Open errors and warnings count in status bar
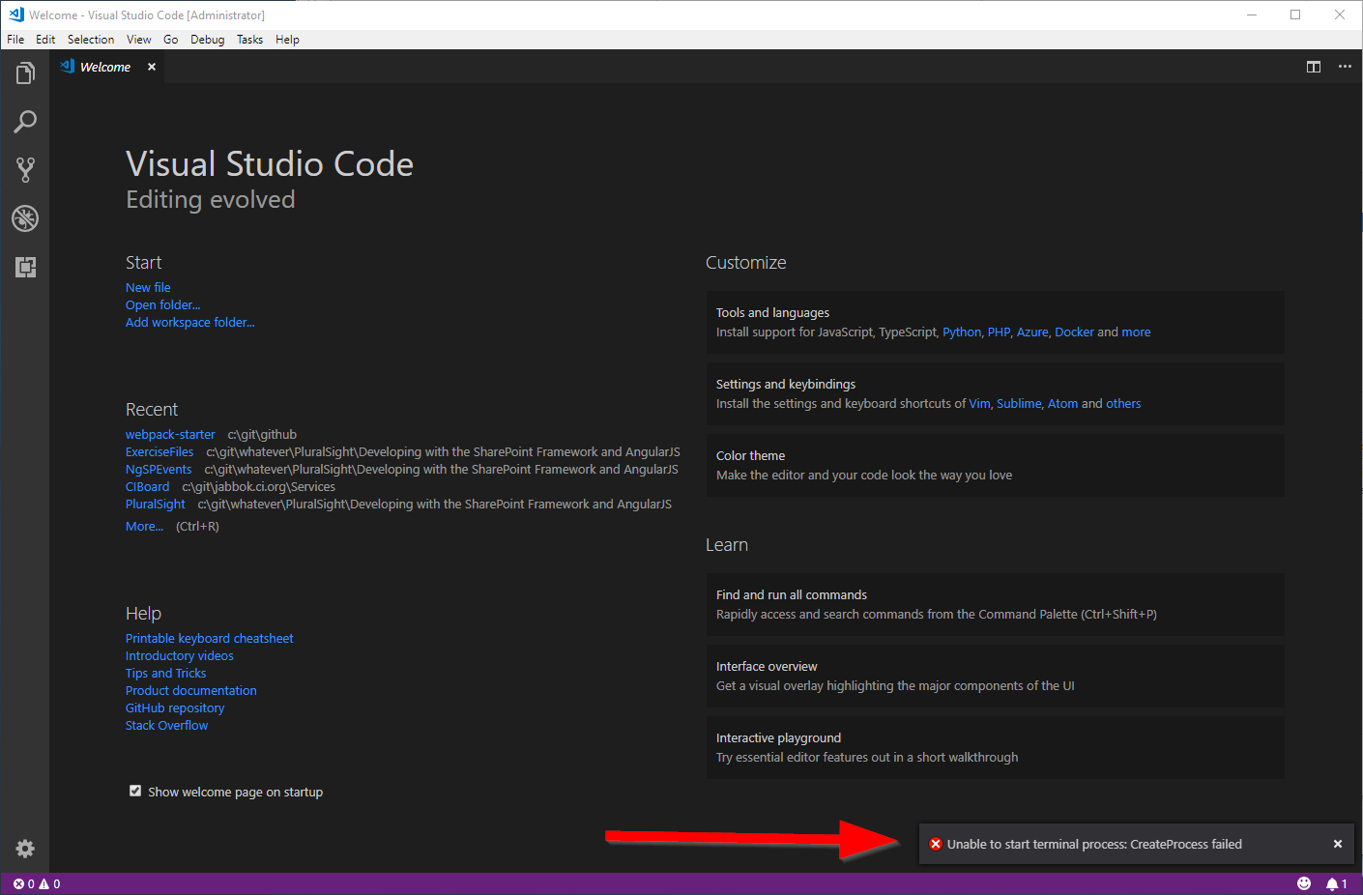Image resolution: width=1363 pixels, height=895 pixels. coord(37,883)
